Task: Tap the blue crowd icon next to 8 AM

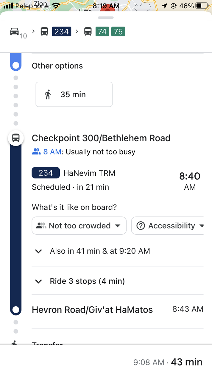Action: pyautogui.click(x=36, y=152)
